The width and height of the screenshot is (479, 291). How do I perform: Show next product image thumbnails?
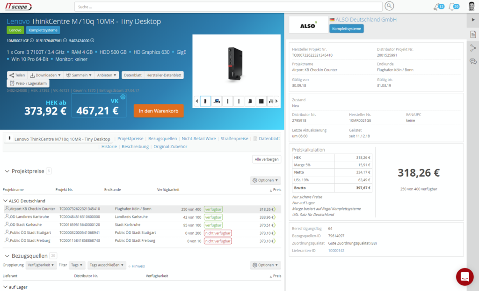click(x=277, y=101)
